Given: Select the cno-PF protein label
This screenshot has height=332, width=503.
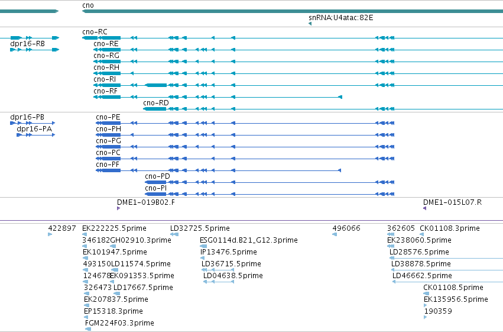Looking at the screenshot, I should tap(108, 165).
